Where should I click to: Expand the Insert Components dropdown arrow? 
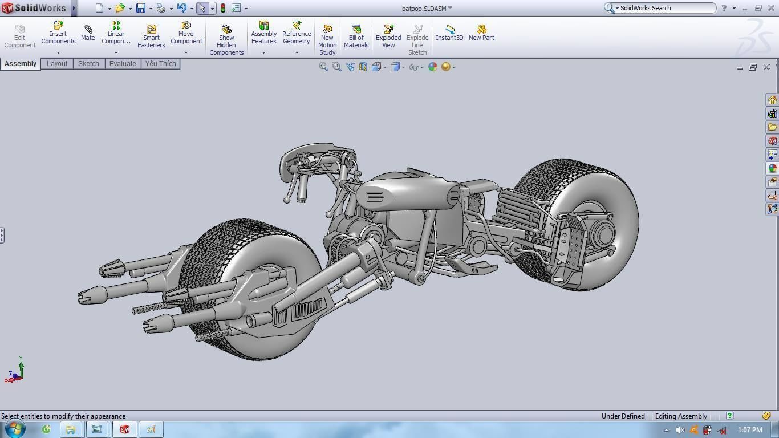click(x=58, y=52)
